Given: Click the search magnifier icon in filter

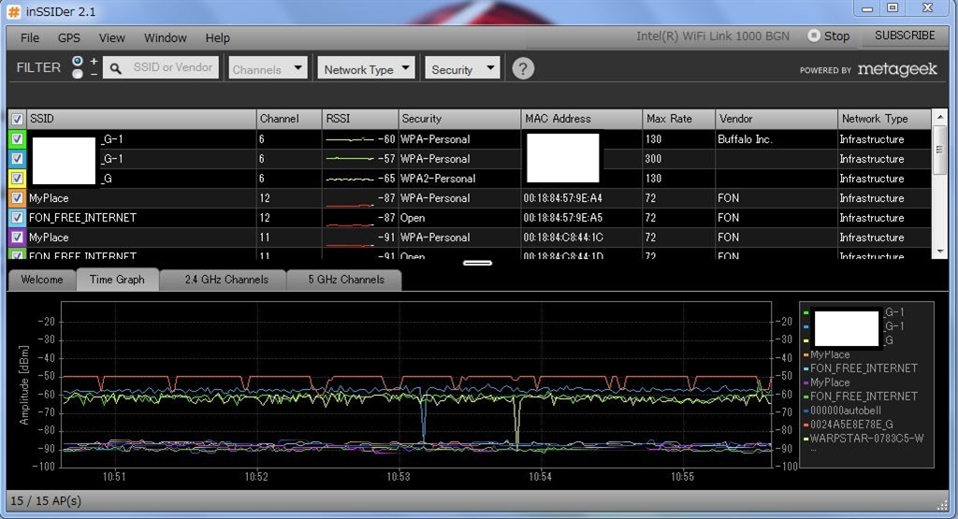Looking at the screenshot, I should pyautogui.click(x=115, y=68).
